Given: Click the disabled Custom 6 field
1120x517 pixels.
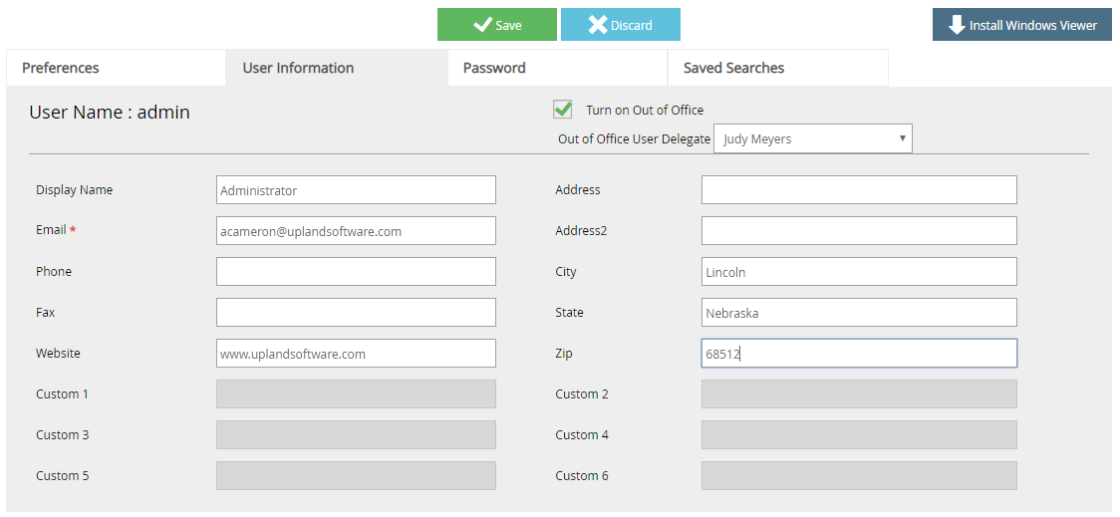Looking at the screenshot, I should pos(859,475).
